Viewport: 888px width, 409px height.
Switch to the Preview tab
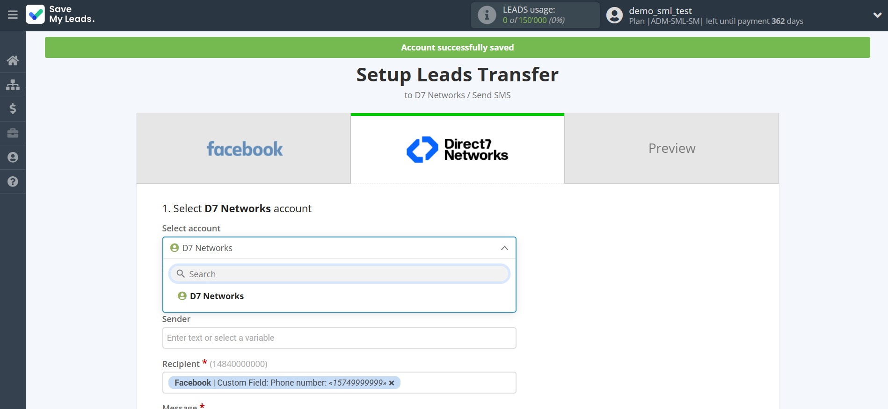tap(671, 149)
